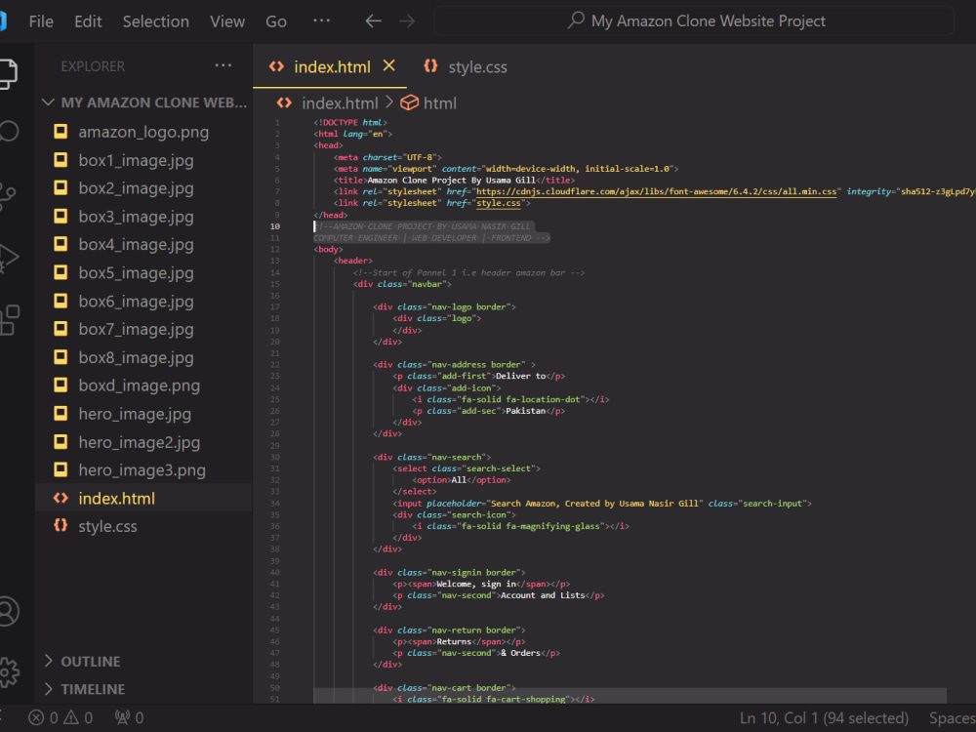The width and height of the screenshot is (976, 732).
Task: Open the Explorer actions more options menu
Action: [x=223, y=65]
